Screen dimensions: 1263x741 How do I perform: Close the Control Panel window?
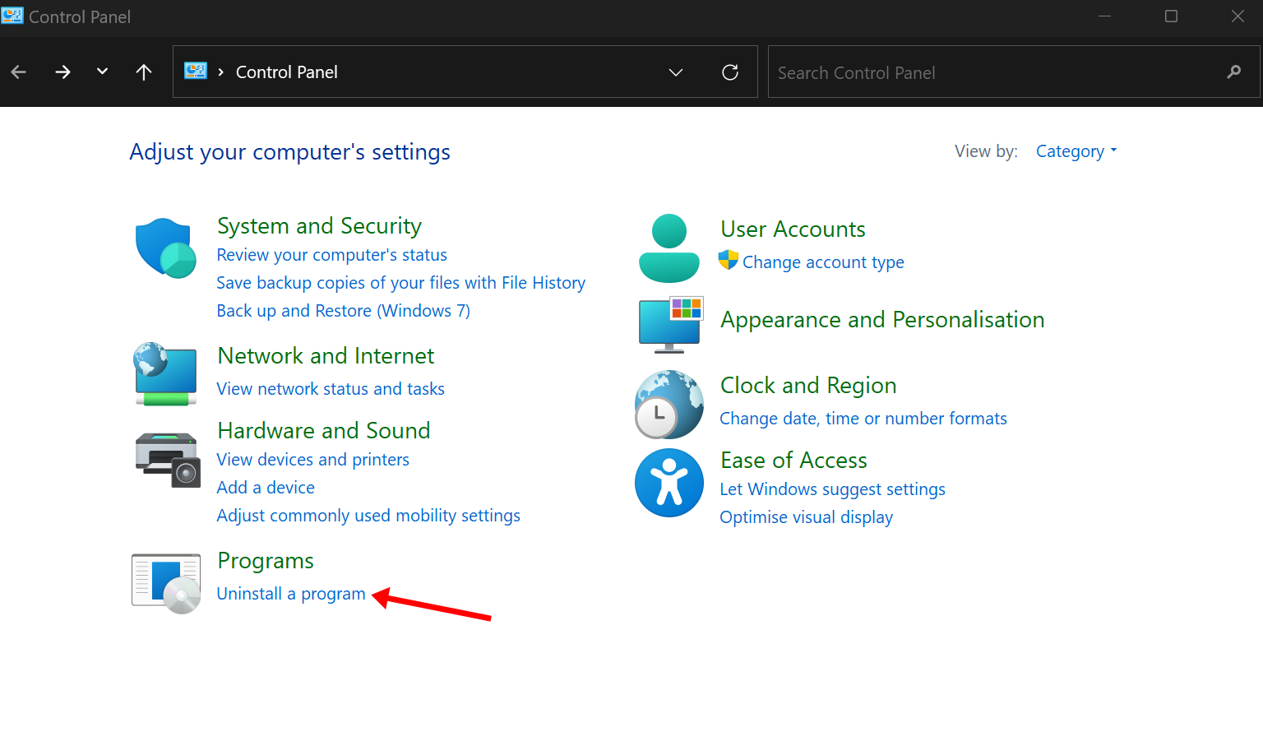[1238, 16]
